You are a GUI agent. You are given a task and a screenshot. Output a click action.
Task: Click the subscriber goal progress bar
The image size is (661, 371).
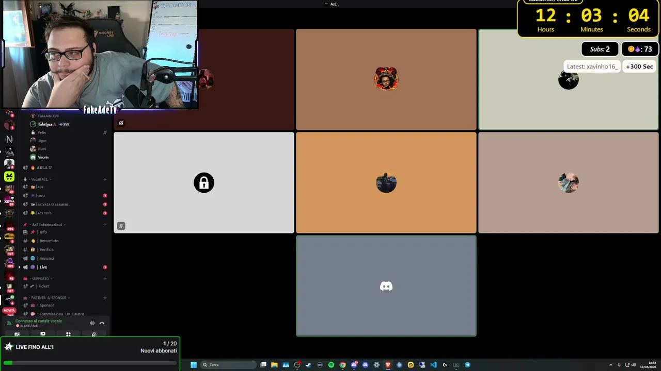(90, 363)
